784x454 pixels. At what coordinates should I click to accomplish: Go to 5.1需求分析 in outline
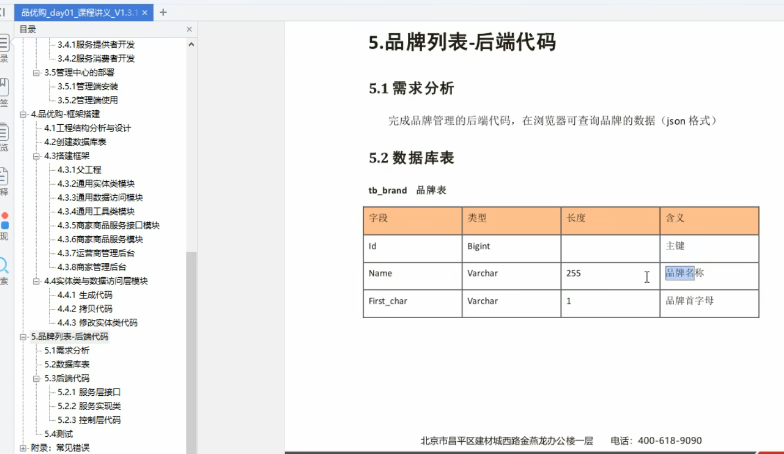point(67,350)
